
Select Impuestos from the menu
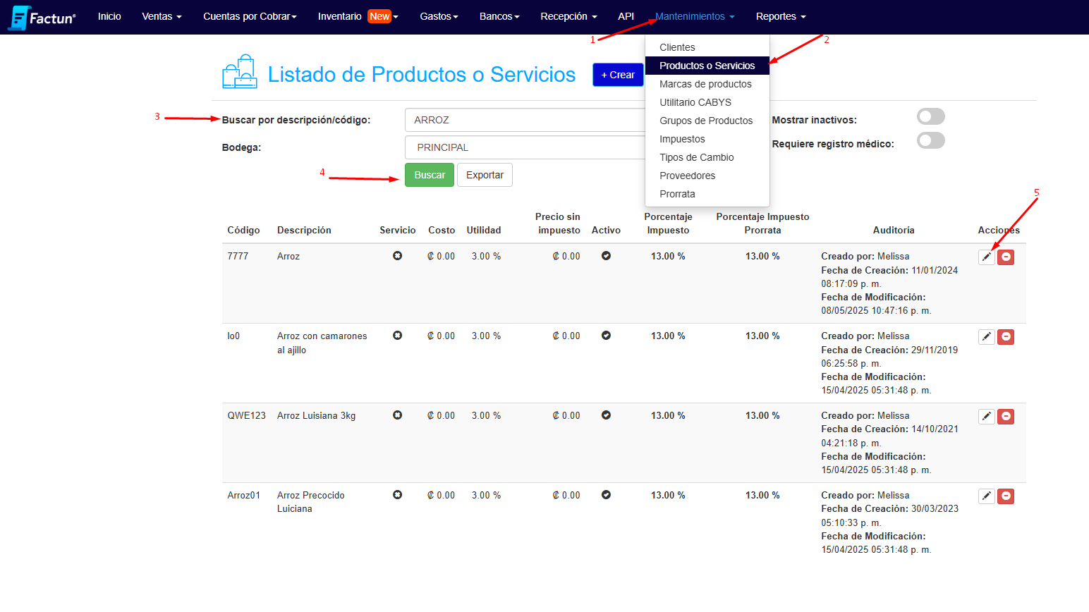[707, 139]
